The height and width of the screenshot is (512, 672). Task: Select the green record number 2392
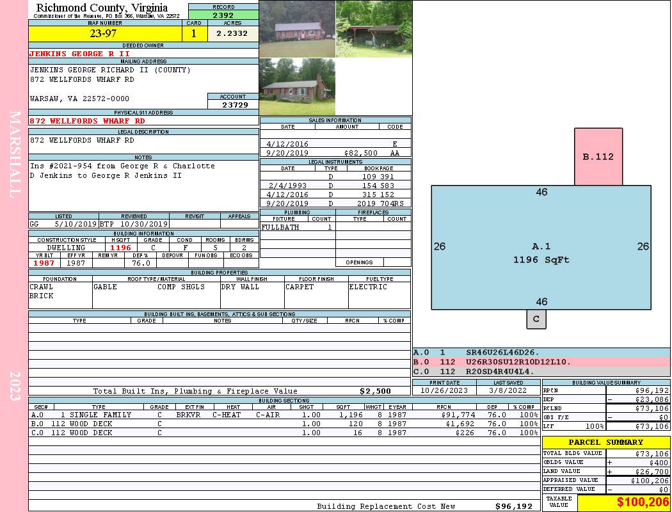coord(223,15)
